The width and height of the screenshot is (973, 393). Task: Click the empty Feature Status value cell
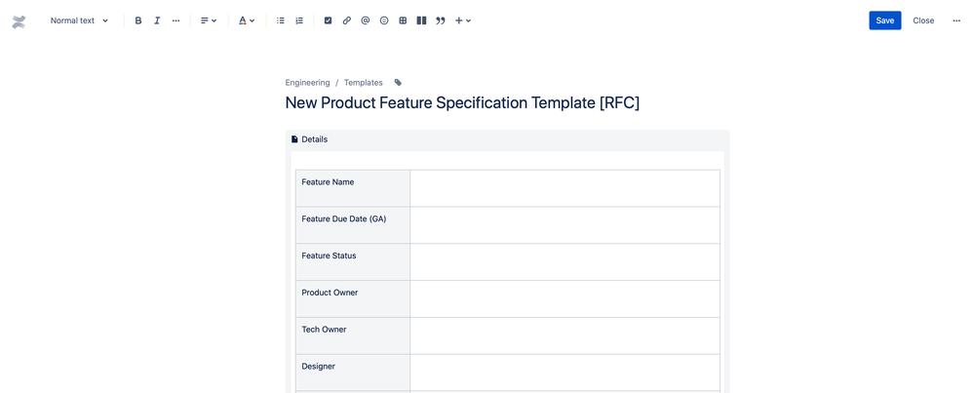564,262
